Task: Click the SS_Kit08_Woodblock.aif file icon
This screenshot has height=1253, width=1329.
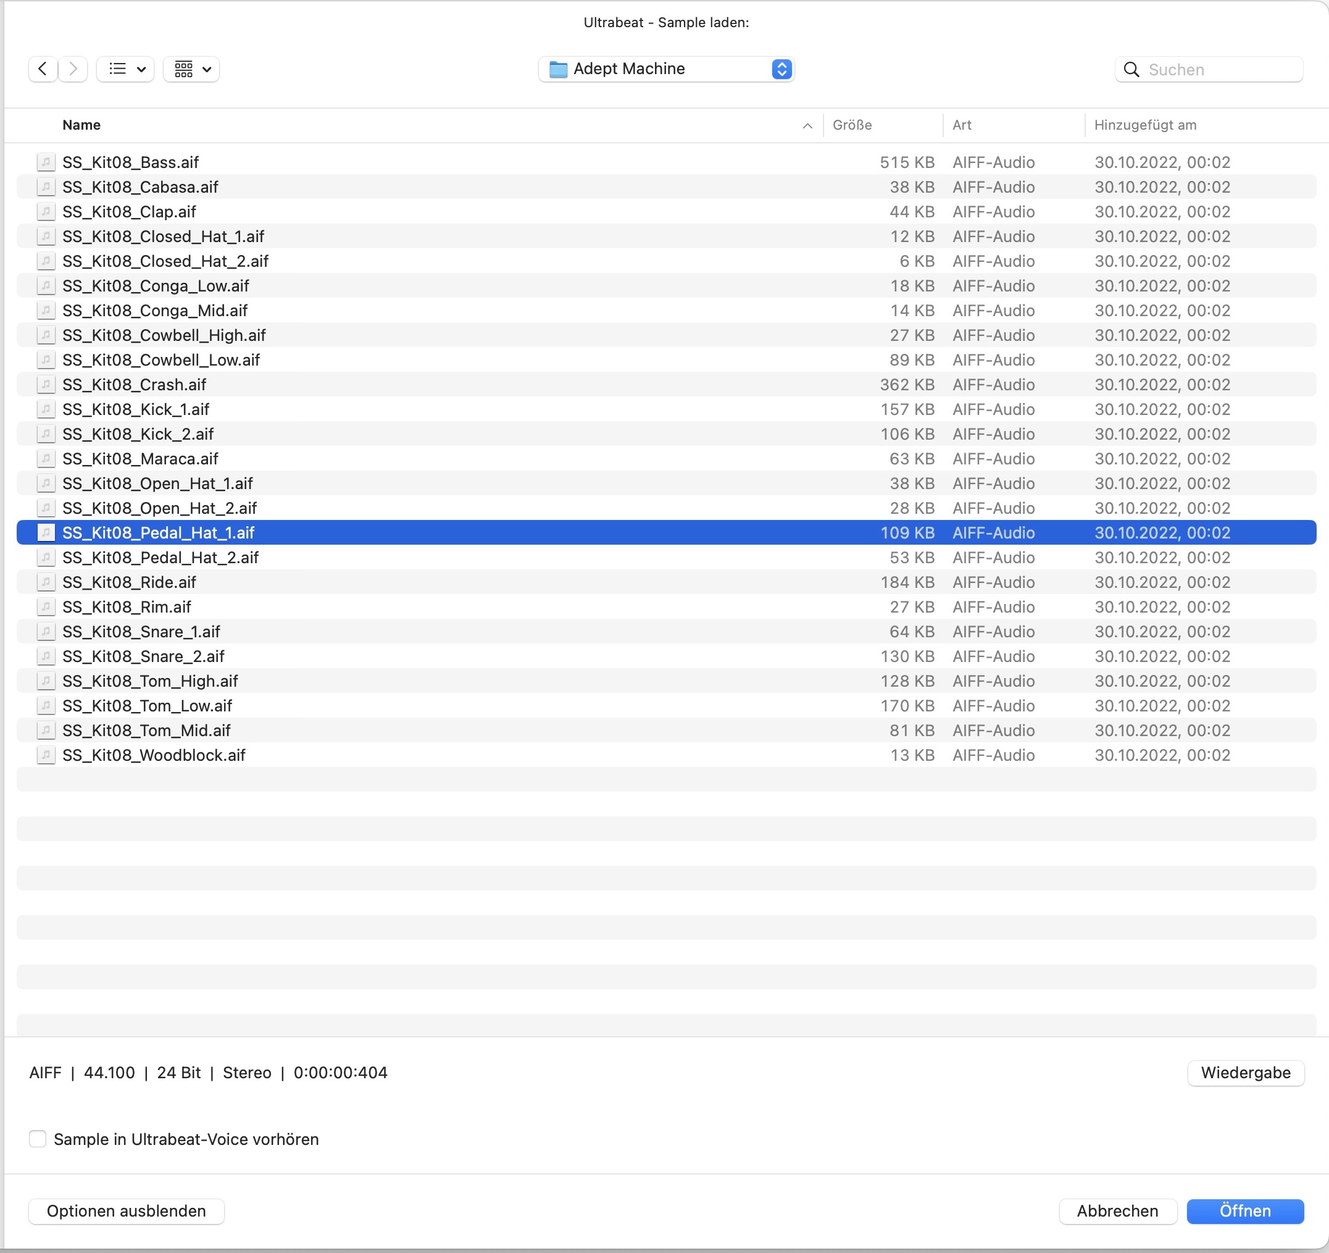Action: pyautogui.click(x=46, y=755)
